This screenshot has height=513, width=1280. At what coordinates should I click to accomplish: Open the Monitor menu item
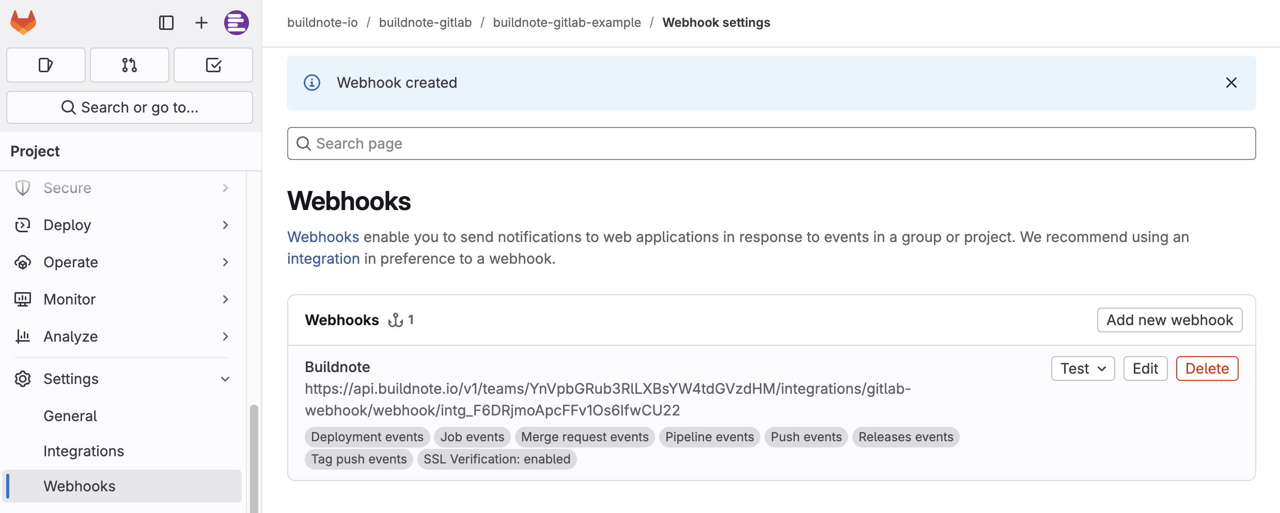pyautogui.click(x=122, y=299)
